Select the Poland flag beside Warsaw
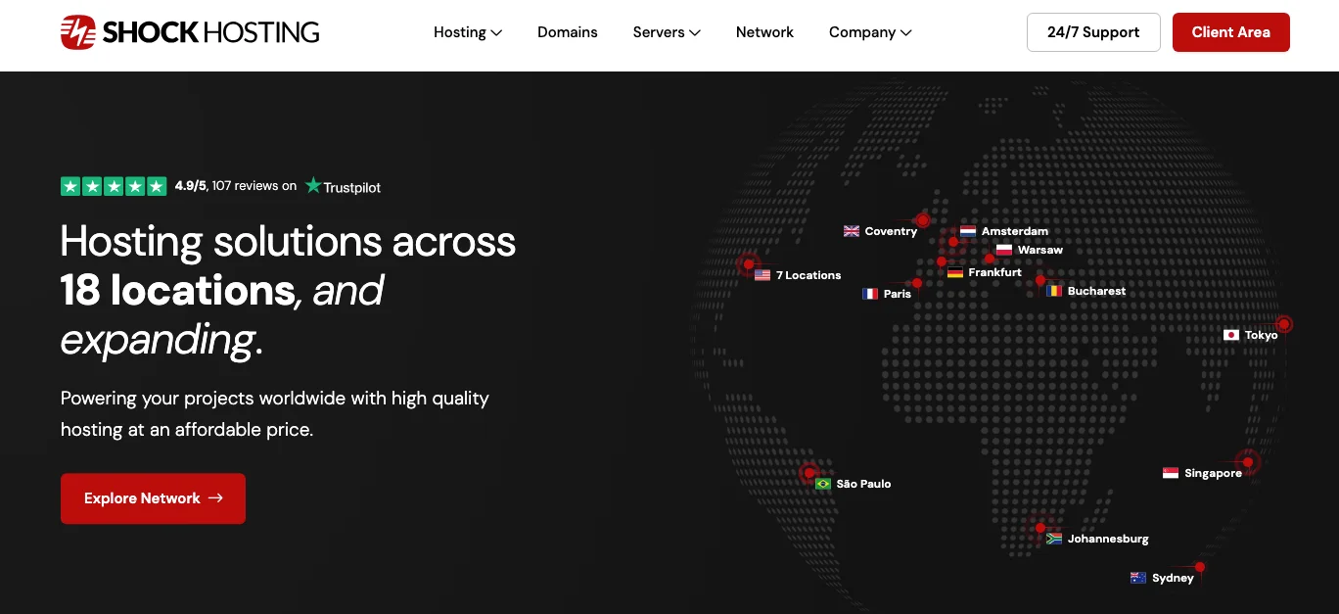The width and height of the screenshot is (1339, 614). point(1004,250)
